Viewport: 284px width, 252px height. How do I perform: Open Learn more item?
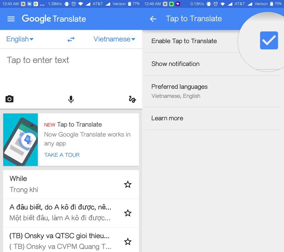(213, 118)
